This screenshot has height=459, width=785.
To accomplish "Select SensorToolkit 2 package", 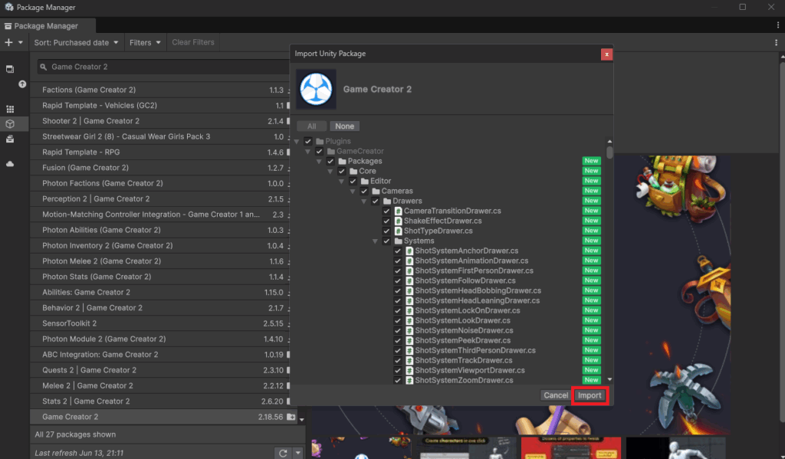I will click(159, 323).
